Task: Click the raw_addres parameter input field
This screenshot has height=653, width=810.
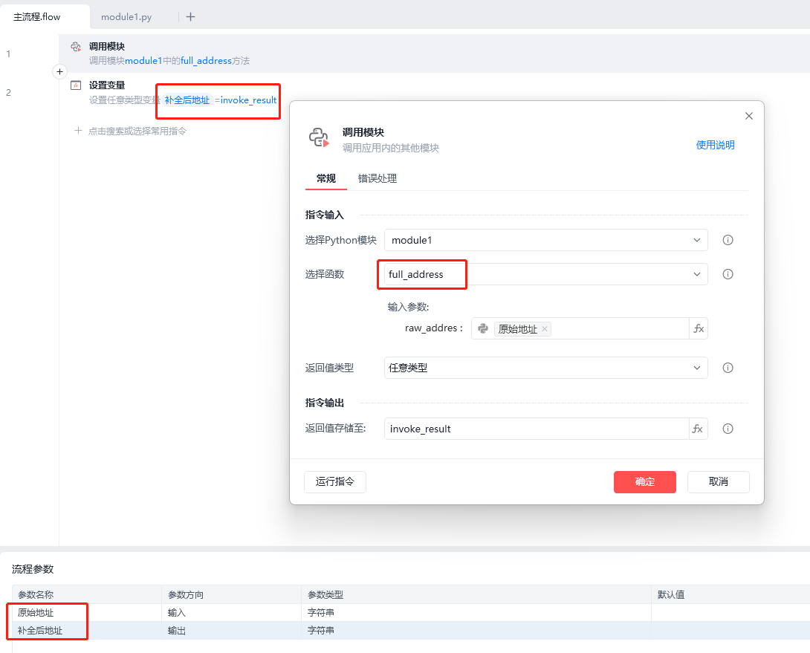Action: click(580, 328)
